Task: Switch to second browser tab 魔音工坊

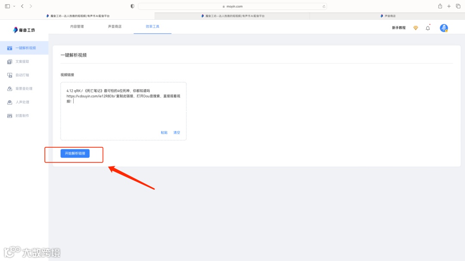Action: coord(232,16)
